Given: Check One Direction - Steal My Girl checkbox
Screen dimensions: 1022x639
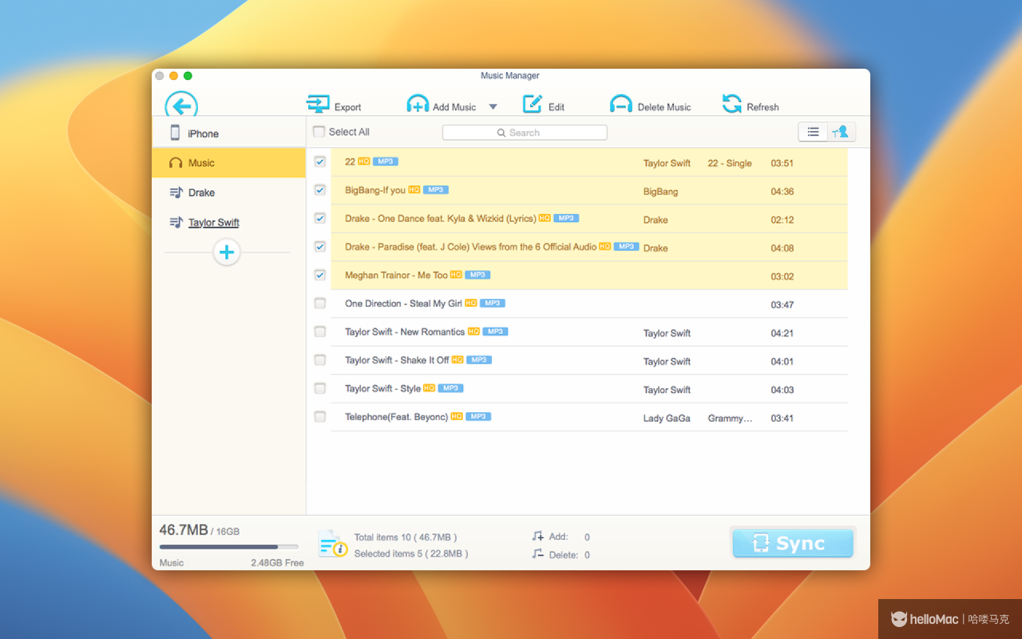Looking at the screenshot, I should [320, 304].
